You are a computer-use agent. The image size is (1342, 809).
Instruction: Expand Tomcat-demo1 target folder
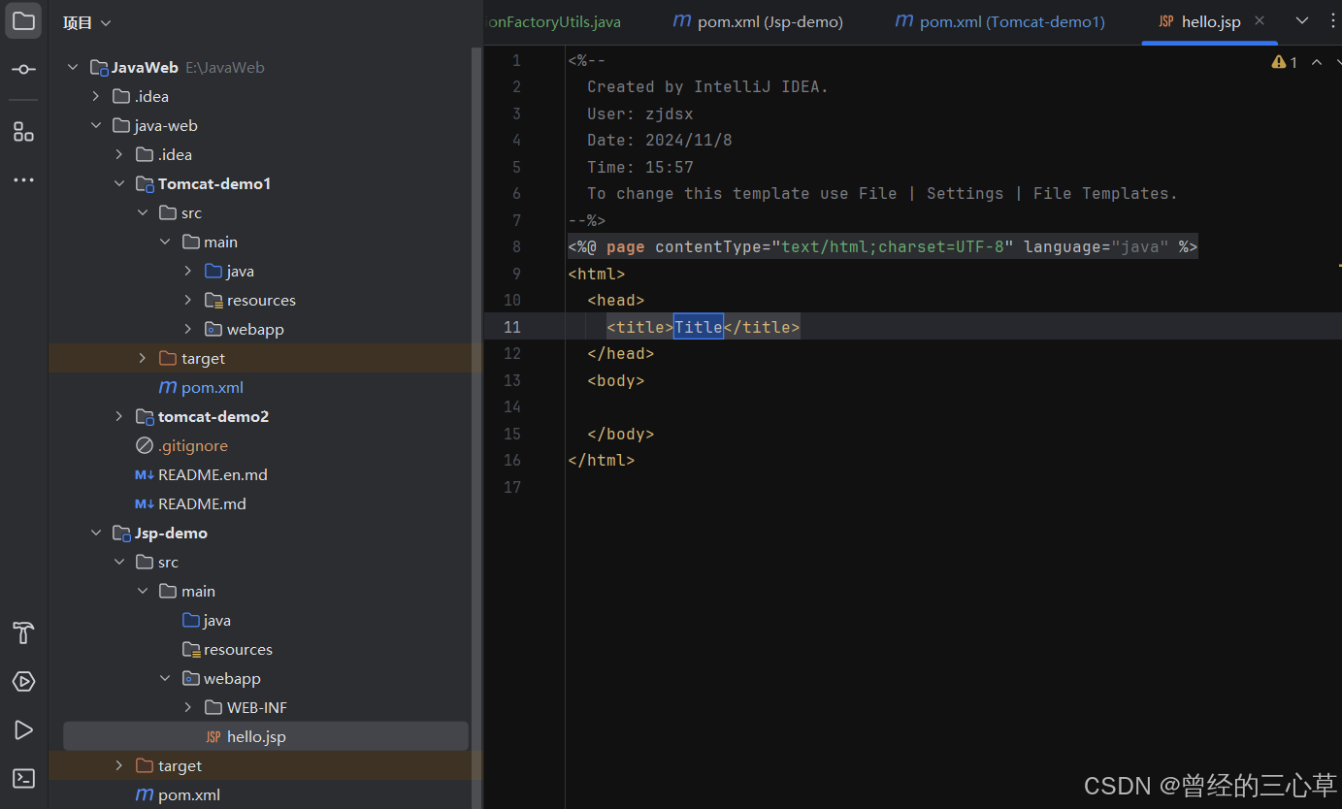(143, 358)
